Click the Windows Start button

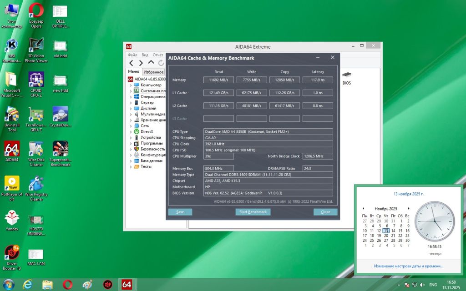8,285
